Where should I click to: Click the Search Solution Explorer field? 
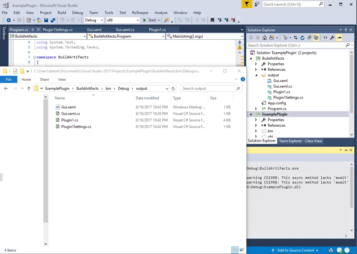(x=300, y=45)
